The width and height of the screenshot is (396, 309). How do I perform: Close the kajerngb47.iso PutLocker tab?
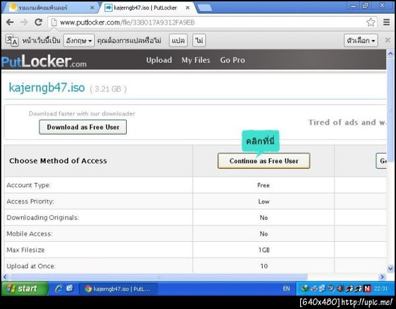(x=187, y=8)
